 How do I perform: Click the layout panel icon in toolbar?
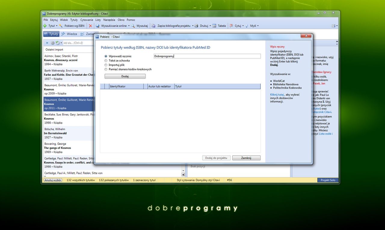333,26
